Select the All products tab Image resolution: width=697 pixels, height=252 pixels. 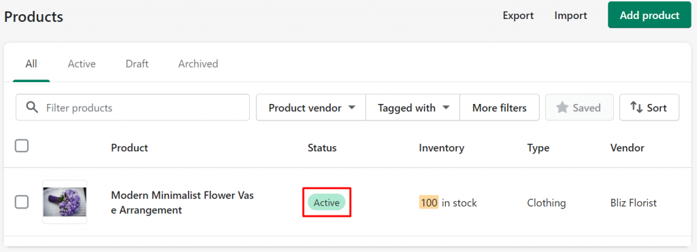[x=31, y=64]
